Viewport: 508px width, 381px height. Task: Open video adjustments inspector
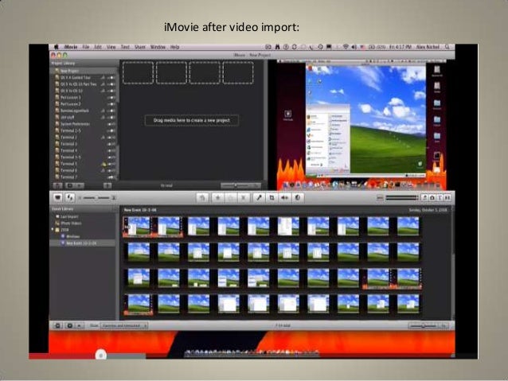(x=298, y=197)
